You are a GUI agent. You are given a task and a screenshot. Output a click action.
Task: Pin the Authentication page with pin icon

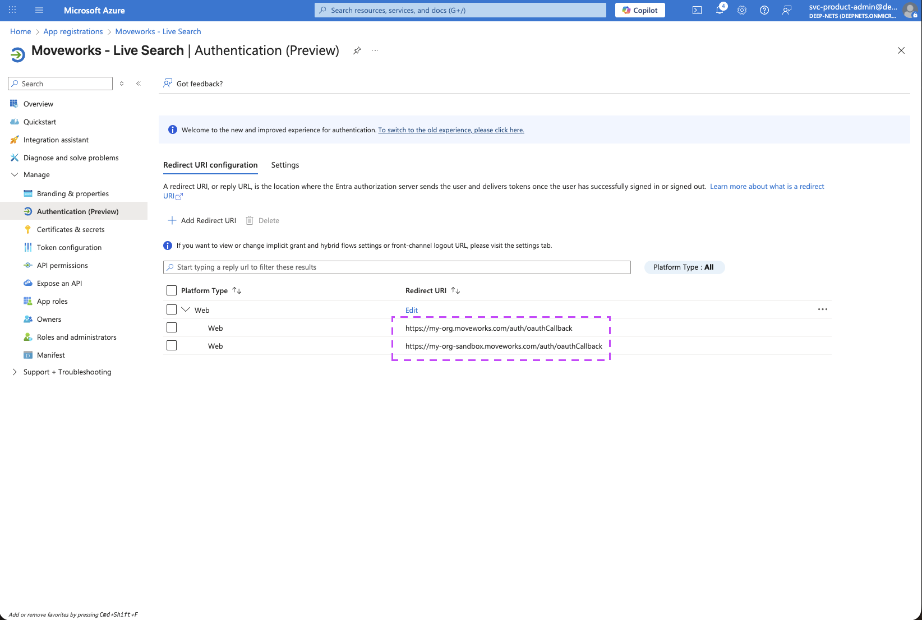point(357,50)
